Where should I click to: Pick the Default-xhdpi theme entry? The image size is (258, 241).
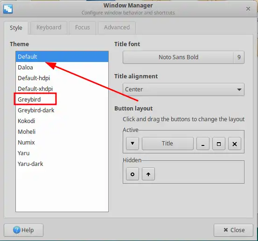[x=62, y=89]
